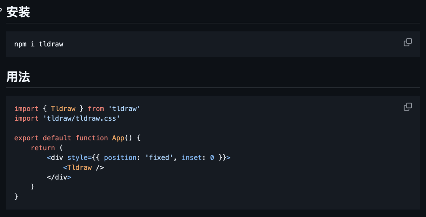Copy the npm i tldraw command
This screenshot has height=217, width=426.
(407, 42)
